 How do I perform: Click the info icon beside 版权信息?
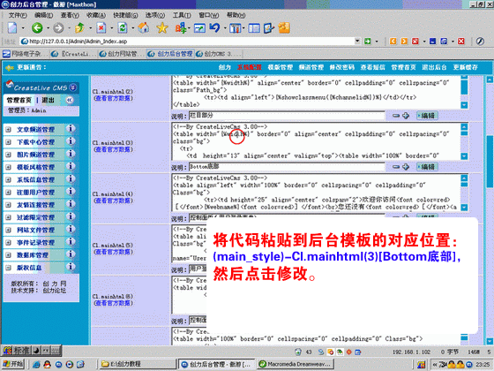[71, 267]
